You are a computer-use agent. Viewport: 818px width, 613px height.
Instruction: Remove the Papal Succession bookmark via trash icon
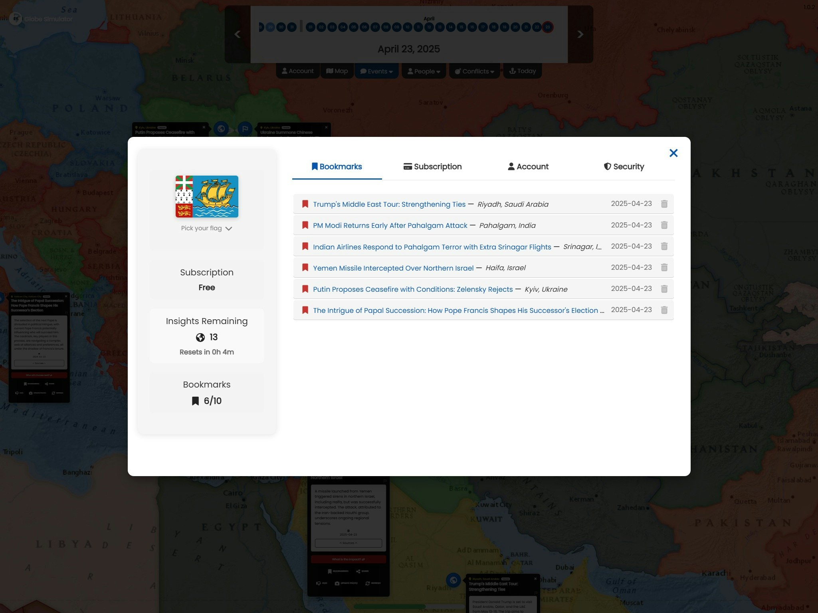[x=664, y=310]
